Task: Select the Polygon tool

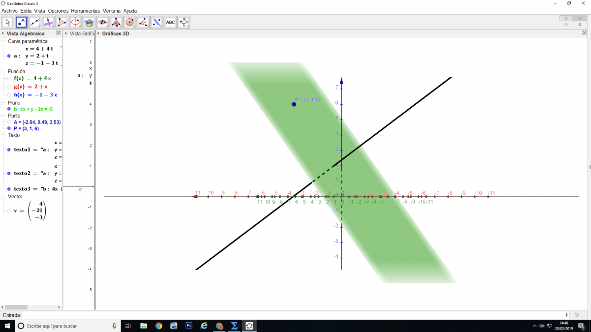Action: [x=62, y=22]
